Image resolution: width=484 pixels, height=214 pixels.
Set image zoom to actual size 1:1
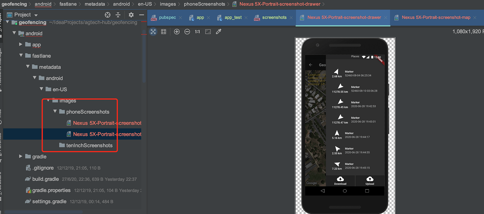click(x=197, y=32)
